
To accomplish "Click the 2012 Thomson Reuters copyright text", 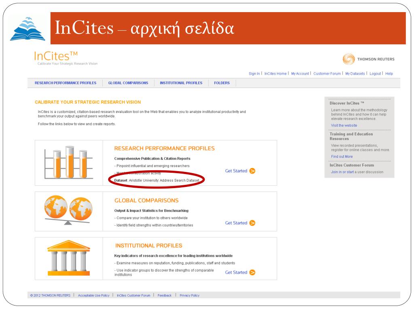I will (50, 295).
